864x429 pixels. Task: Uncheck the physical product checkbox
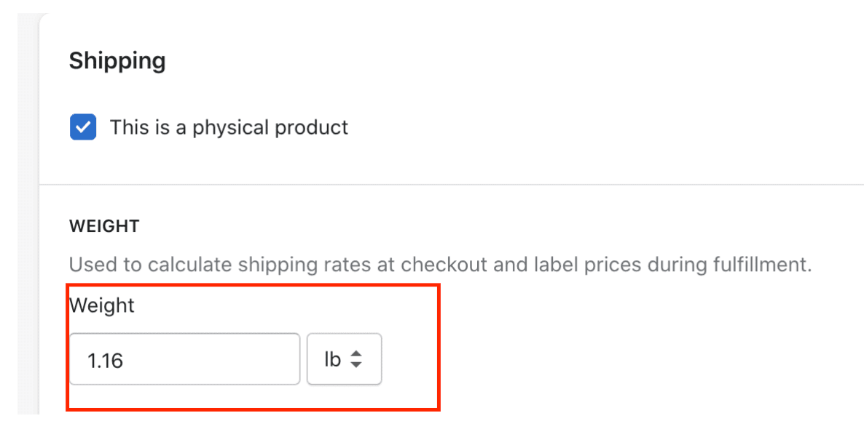[x=83, y=128]
